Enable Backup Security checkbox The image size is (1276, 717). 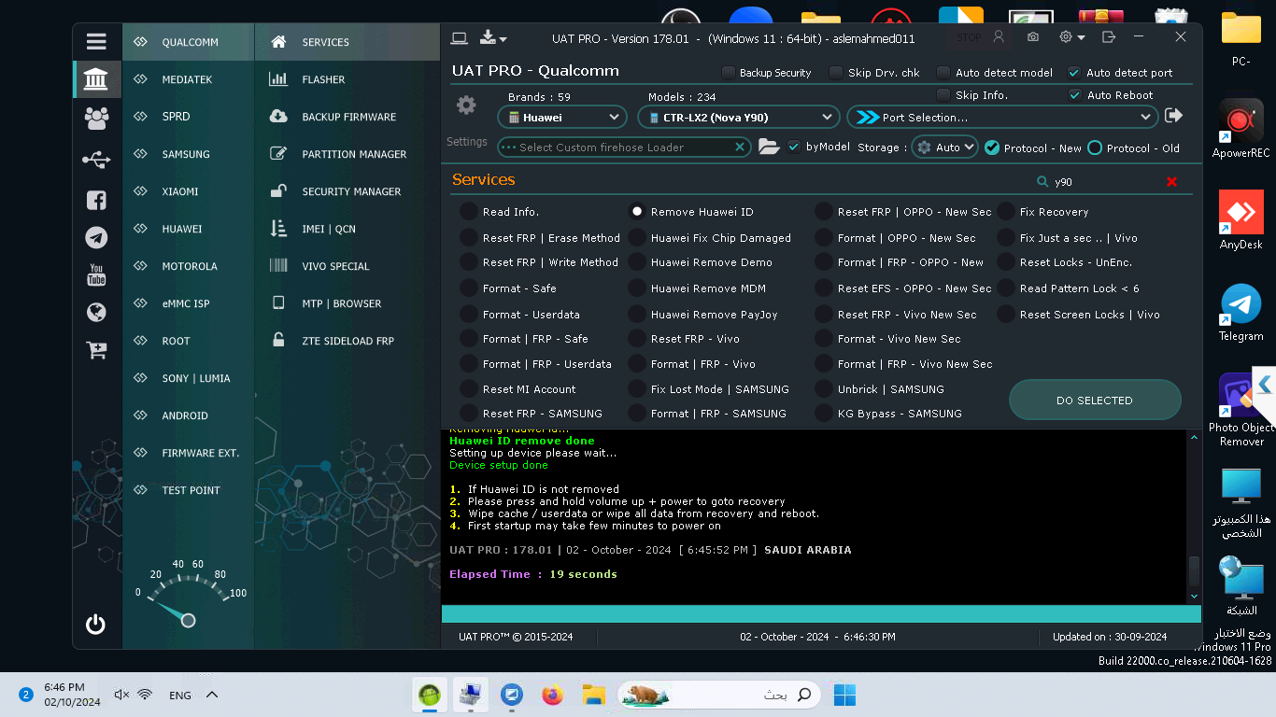point(729,73)
